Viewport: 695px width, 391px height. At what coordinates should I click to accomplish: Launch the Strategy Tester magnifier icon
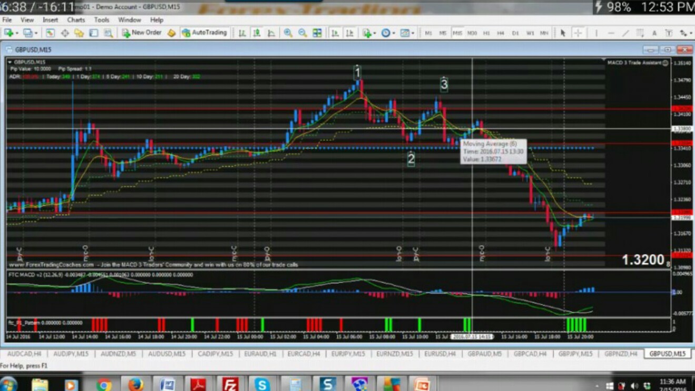click(108, 33)
